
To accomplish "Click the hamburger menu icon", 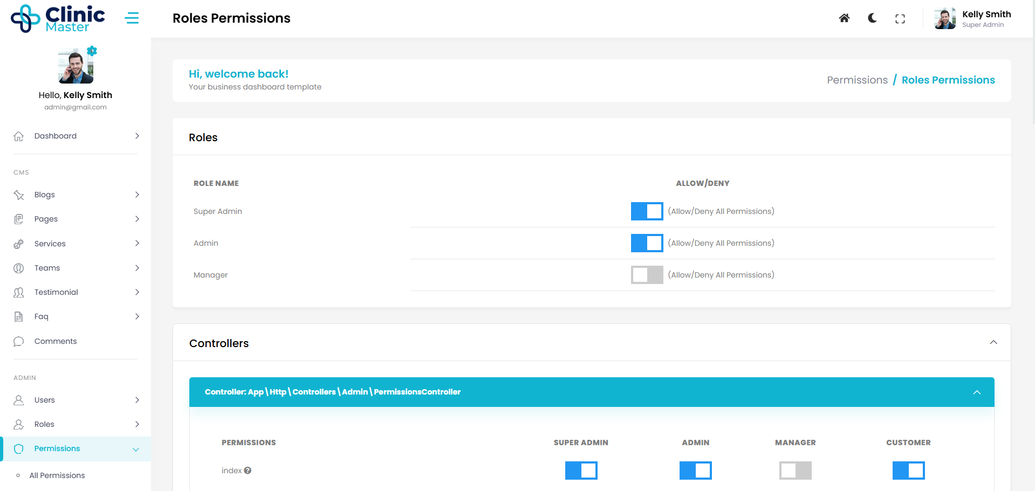I will coord(132,18).
